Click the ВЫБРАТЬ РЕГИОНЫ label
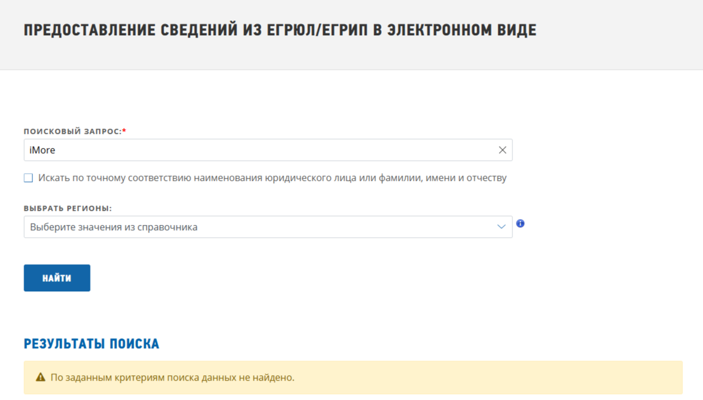This screenshot has width=703, height=400. (x=68, y=208)
